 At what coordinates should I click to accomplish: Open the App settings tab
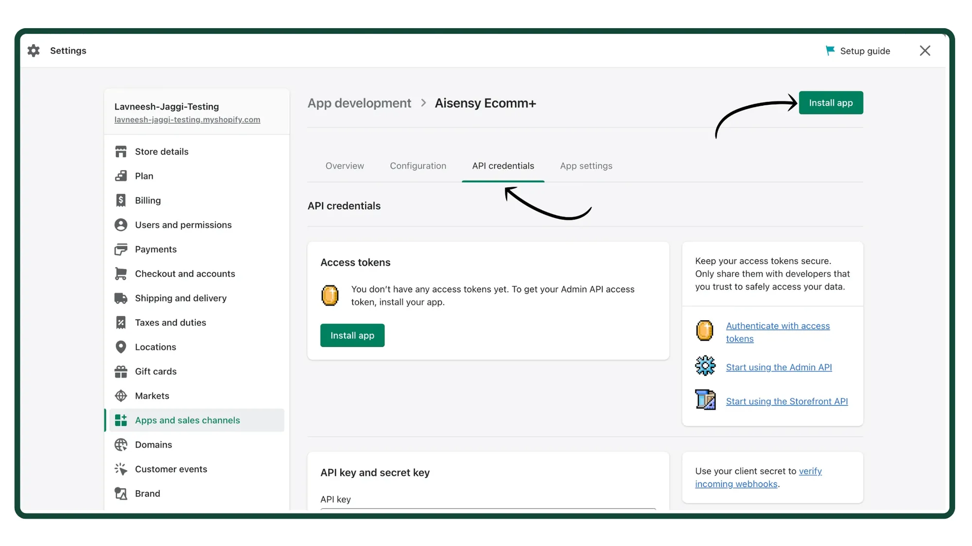[586, 165]
